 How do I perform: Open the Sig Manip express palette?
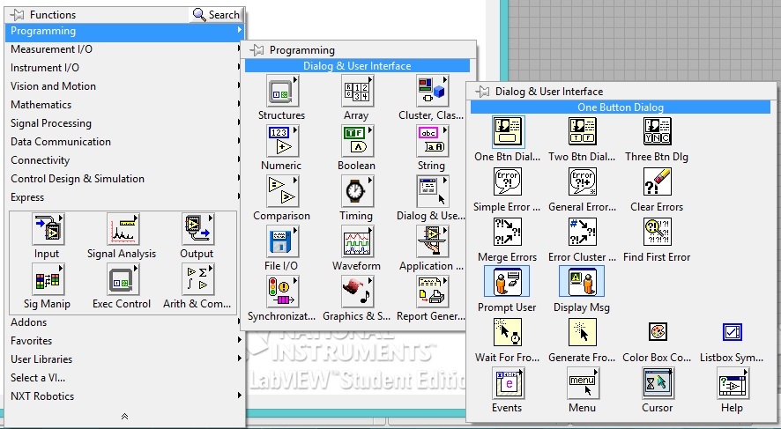click(x=48, y=279)
